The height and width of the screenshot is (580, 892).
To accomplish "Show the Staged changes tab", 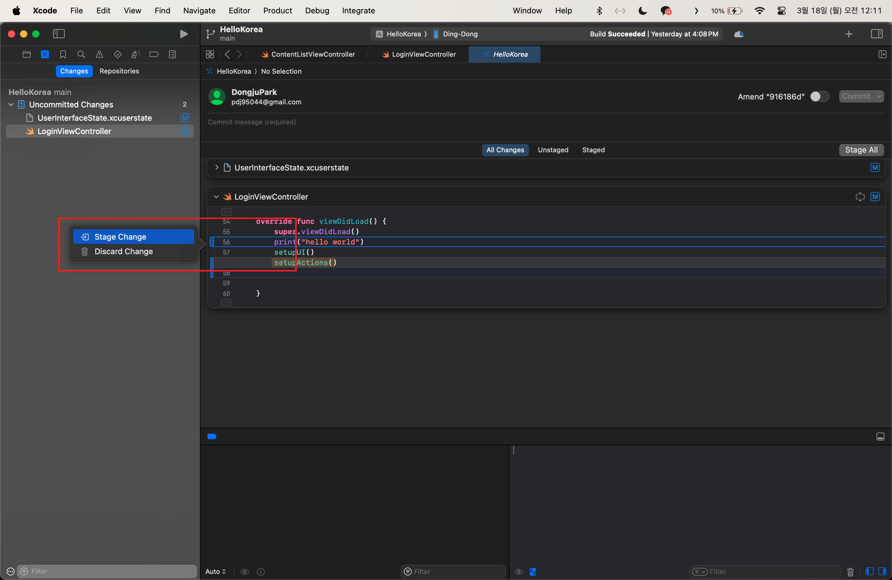I will point(593,150).
